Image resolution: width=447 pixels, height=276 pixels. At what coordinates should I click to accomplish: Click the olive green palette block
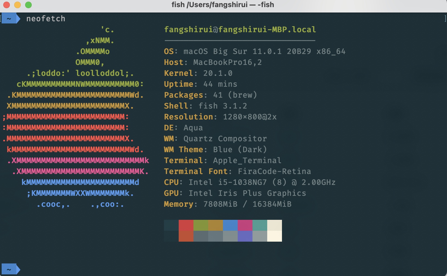tap(201, 225)
